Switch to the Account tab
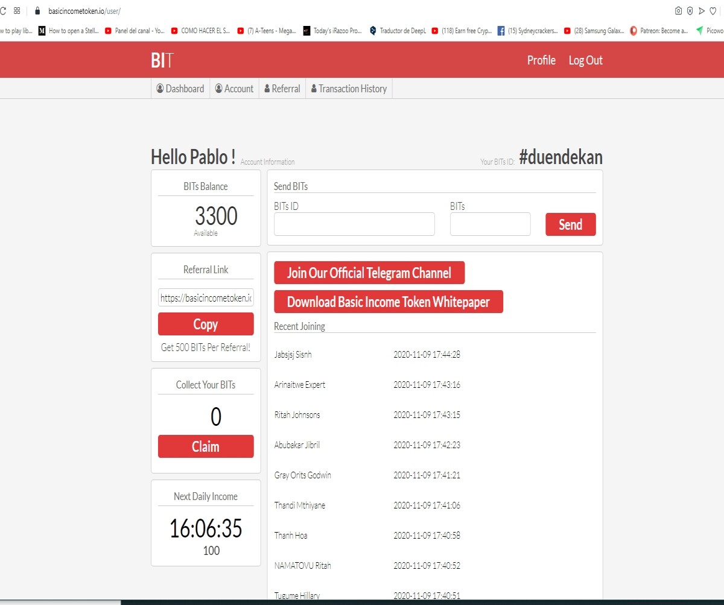The height and width of the screenshot is (605, 724). click(x=235, y=89)
